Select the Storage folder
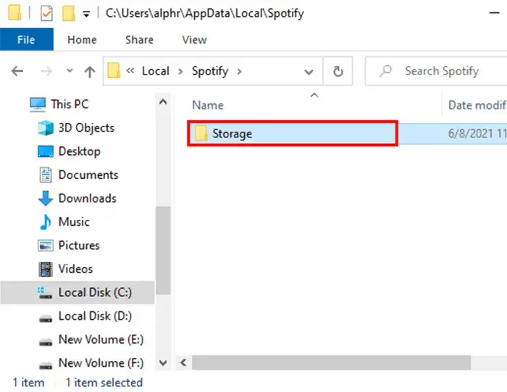507x392 pixels. pyautogui.click(x=232, y=134)
